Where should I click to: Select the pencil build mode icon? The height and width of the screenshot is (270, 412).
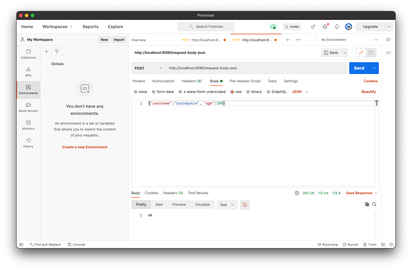pyautogui.click(x=361, y=53)
